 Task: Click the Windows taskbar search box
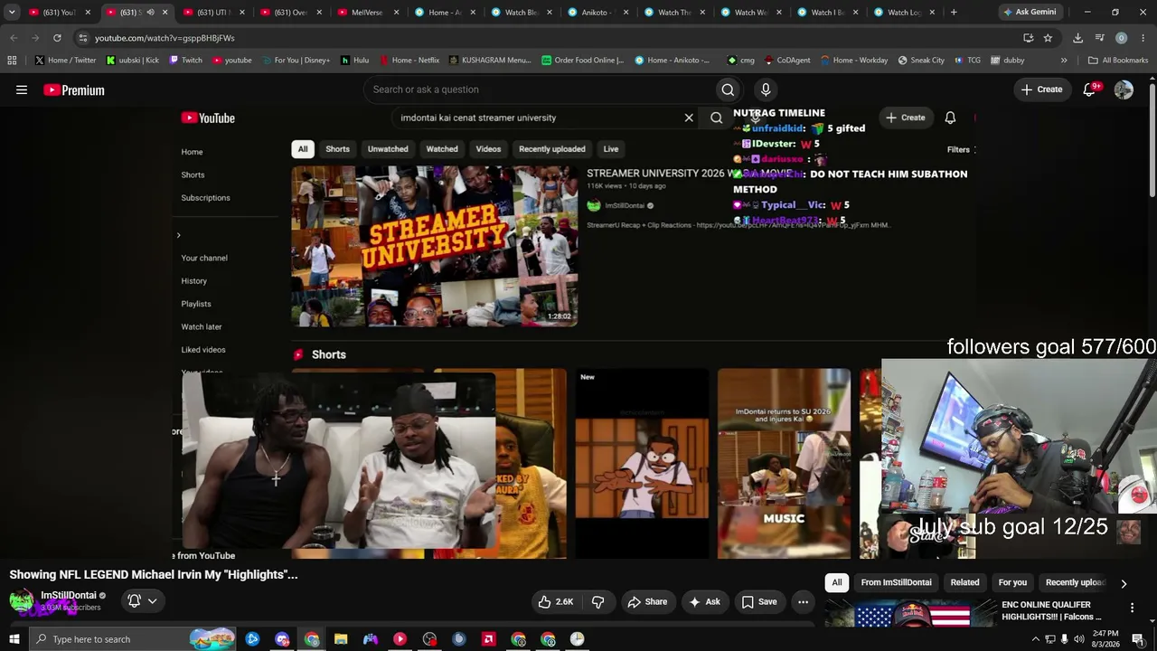pyautogui.click(x=132, y=639)
